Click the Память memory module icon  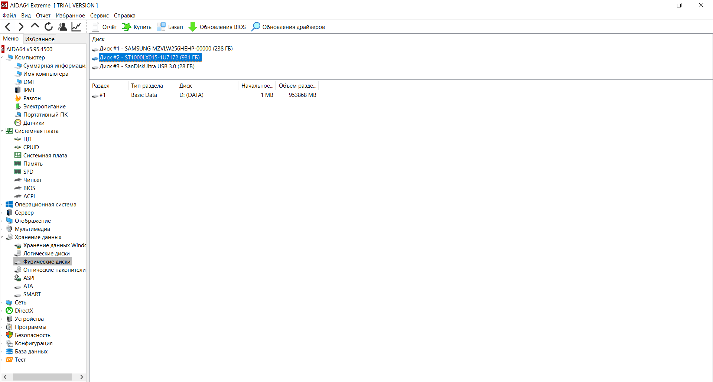tap(18, 164)
